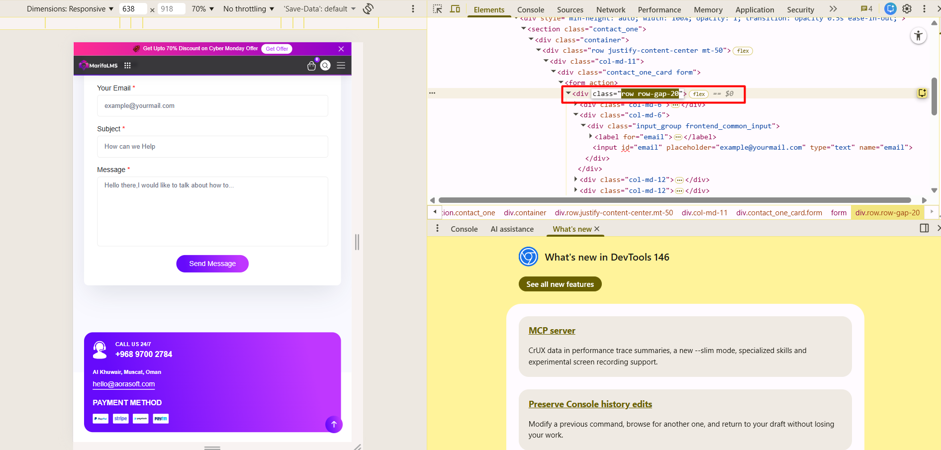Click the search icon in site header
The height and width of the screenshot is (450, 941).
click(x=325, y=66)
